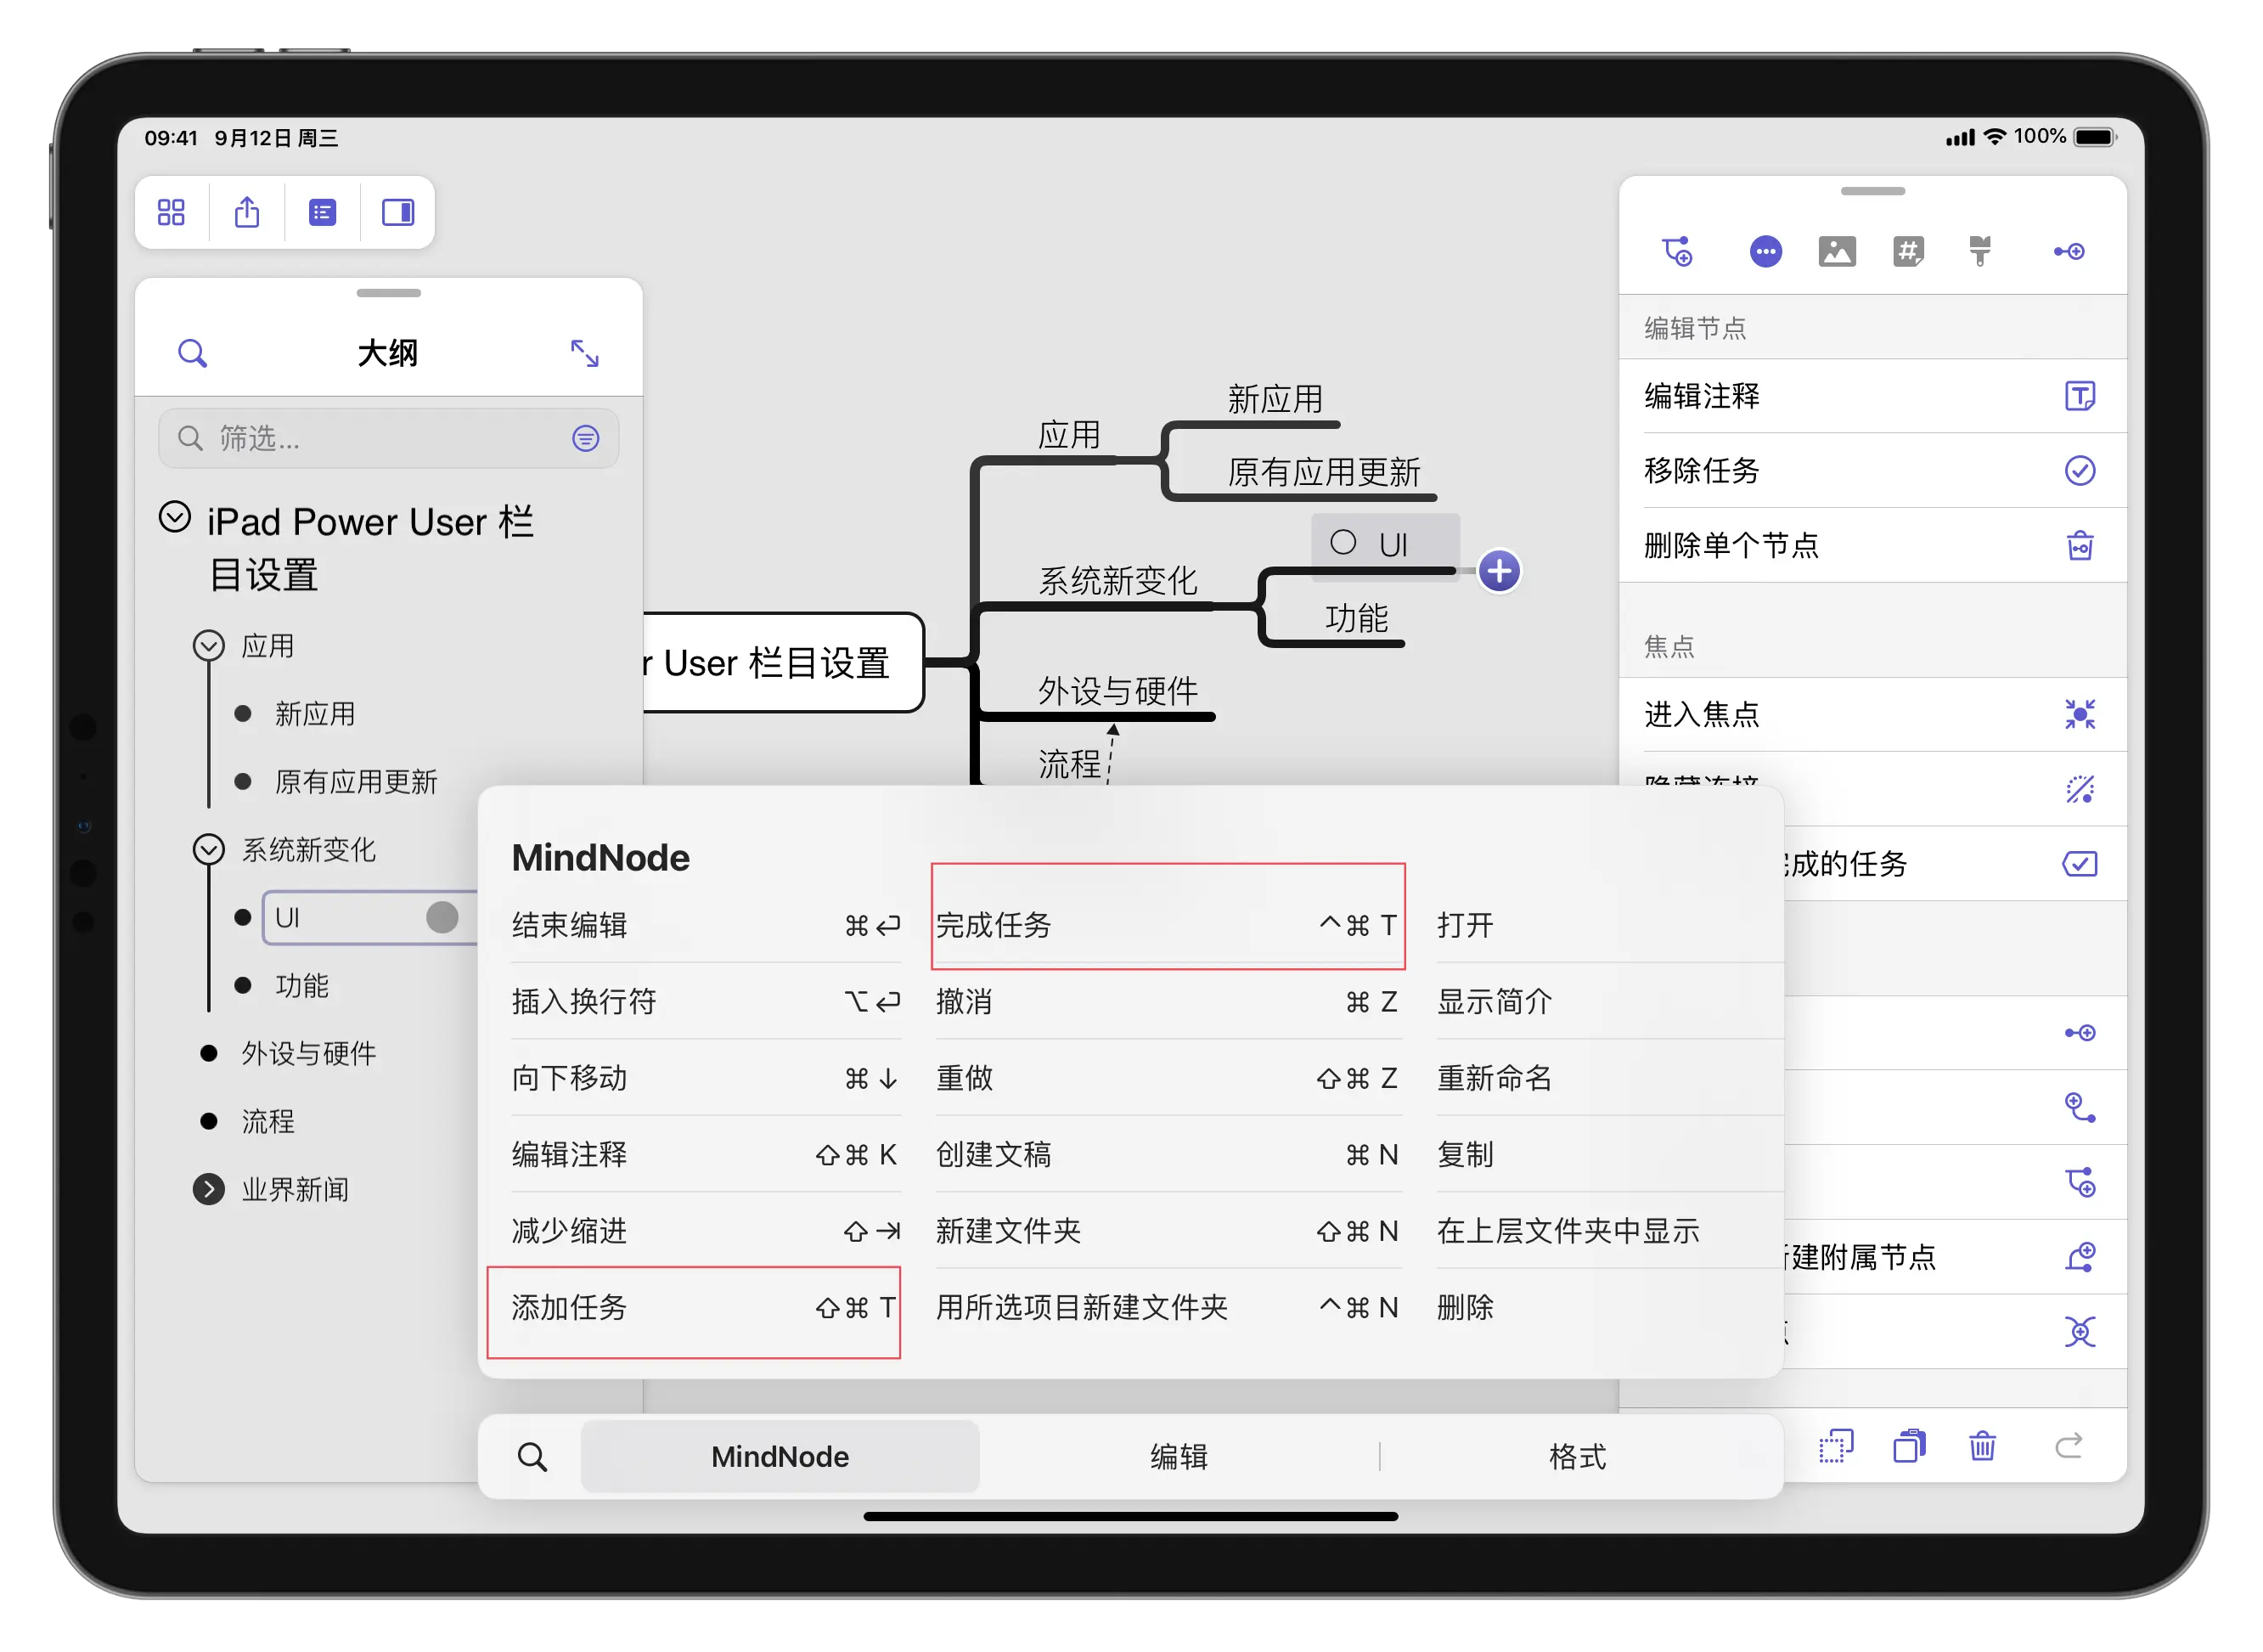This screenshot has height=1652, width=2263.
Task: Choose 结束编辑 from shortcut menu
Action: pos(706,925)
